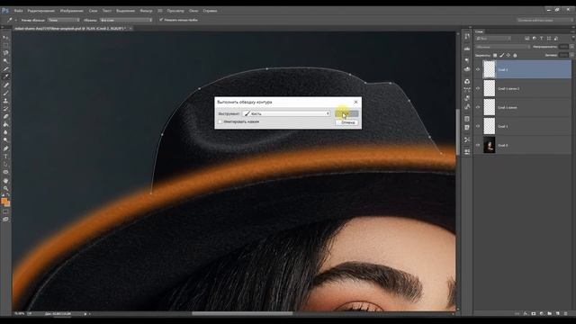Filter layers by adjustment icon
The image size is (576, 324).
[534, 38]
